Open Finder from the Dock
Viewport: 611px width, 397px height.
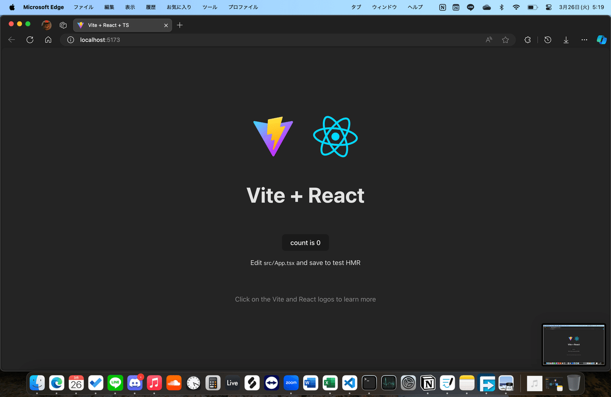coord(37,383)
